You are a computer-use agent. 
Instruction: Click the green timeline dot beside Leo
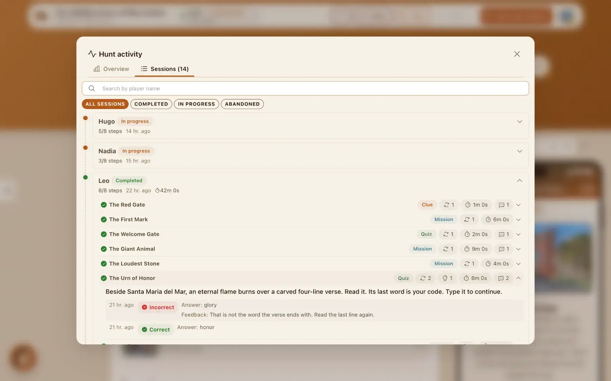(86, 177)
